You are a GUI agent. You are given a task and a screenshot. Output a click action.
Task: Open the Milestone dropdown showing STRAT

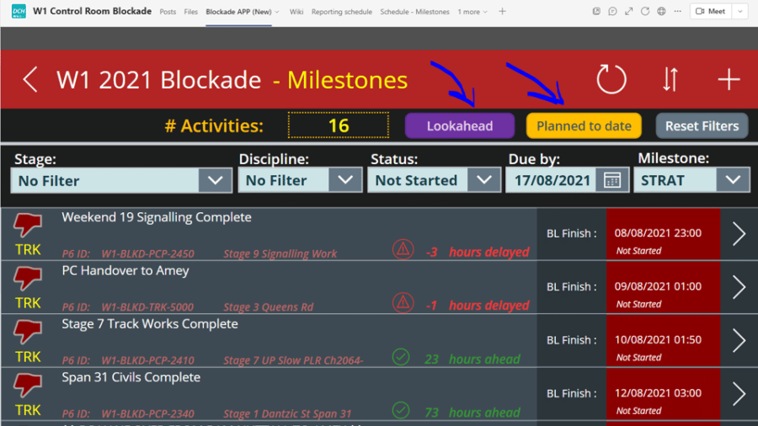tap(691, 180)
